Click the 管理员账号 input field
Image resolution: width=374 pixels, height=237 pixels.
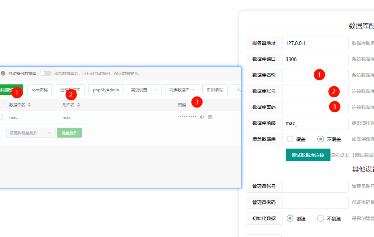point(315,186)
